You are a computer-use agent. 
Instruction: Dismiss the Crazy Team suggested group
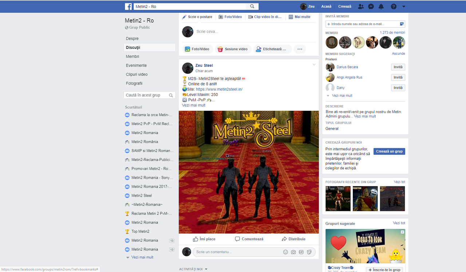coord(402,232)
